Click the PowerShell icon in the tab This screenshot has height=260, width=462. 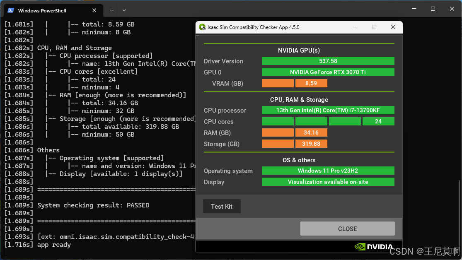click(x=11, y=10)
